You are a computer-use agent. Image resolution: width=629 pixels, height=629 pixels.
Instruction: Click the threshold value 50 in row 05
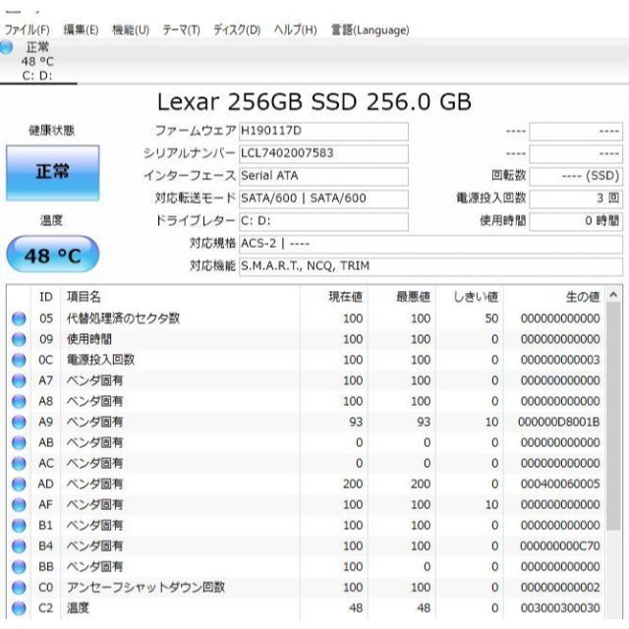pos(491,318)
